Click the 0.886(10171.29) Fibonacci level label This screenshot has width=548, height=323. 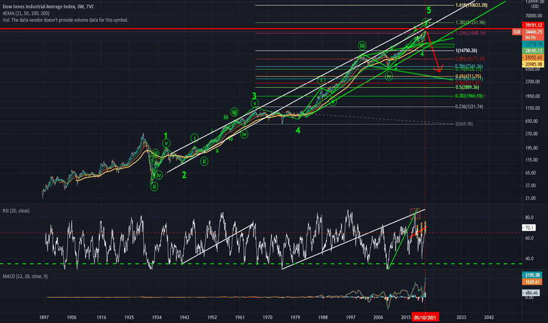470,59
